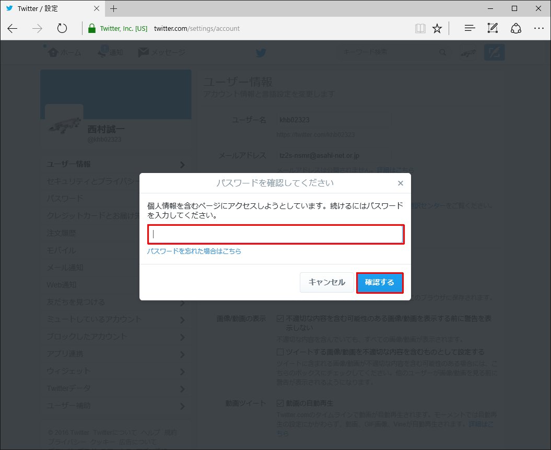Make a web note with pen icon
551x450 pixels.
pyautogui.click(x=493, y=28)
